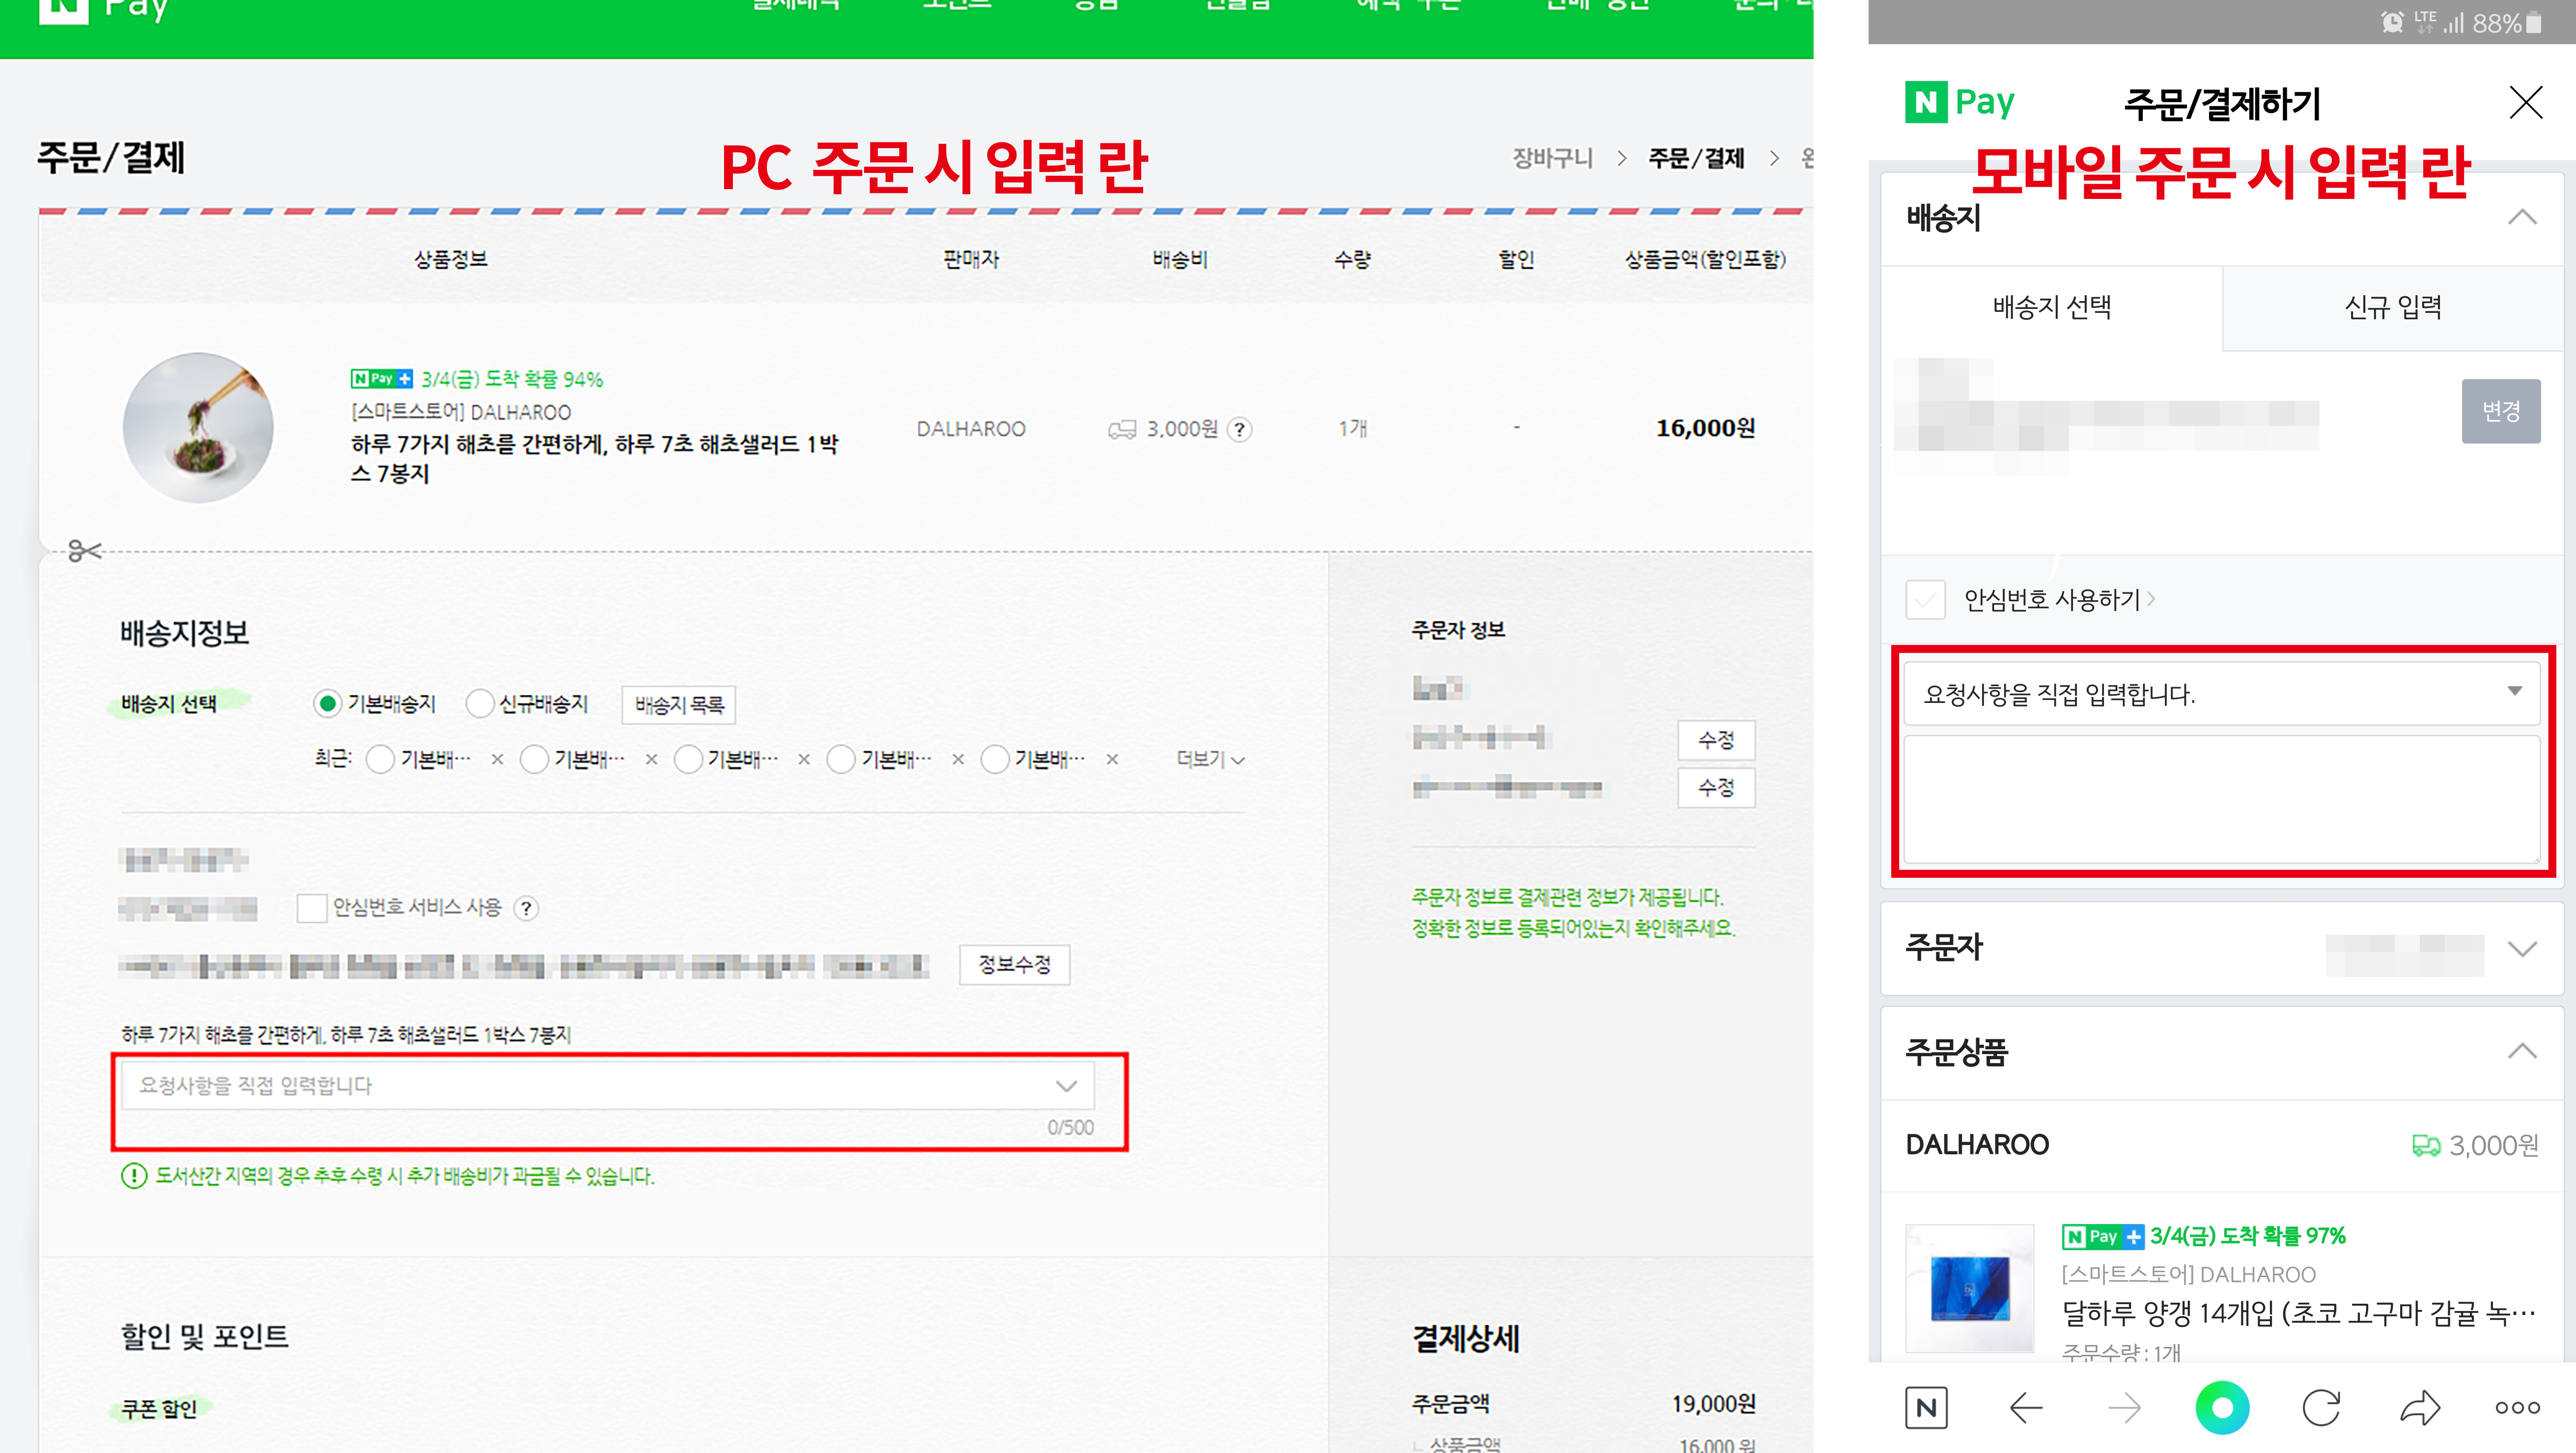Tap the green circle Naver button
This screenshot has width=2576, height=1453.
click(2222, 1408)
